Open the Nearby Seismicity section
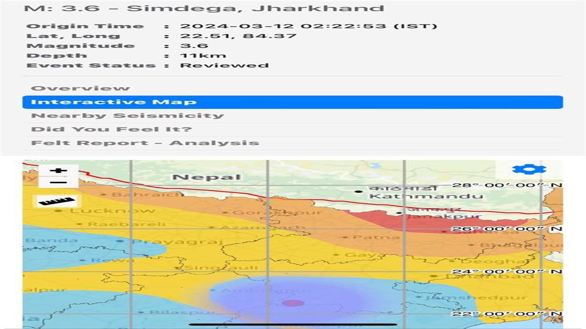The image size is (586, 329). pyautogui.click(x=127, y=116)
